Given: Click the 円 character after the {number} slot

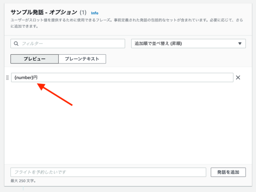Looking at the screenshot, I should [36, 77].
